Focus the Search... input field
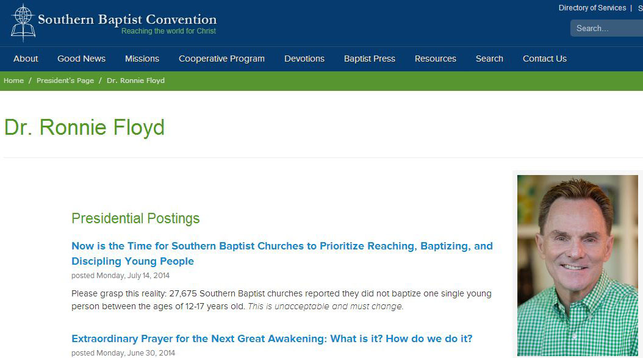 606,28
